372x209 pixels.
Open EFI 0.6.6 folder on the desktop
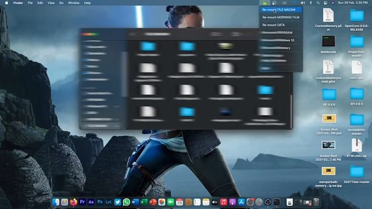point(329,94)
